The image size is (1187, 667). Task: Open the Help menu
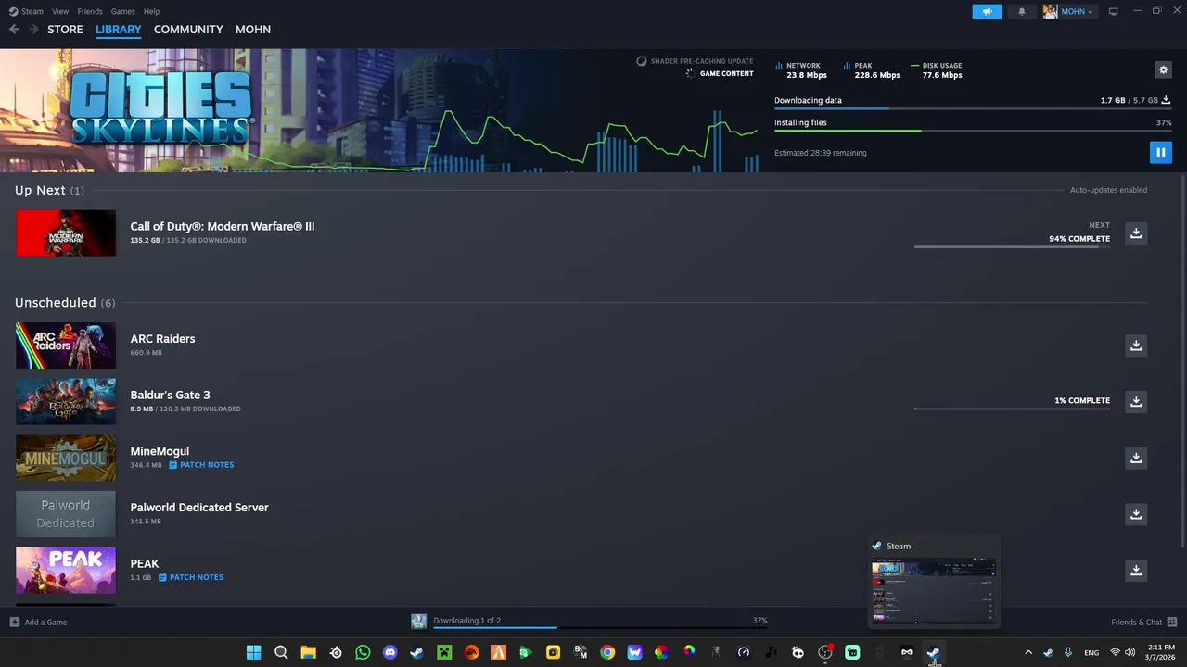click(x=152, y=11)
